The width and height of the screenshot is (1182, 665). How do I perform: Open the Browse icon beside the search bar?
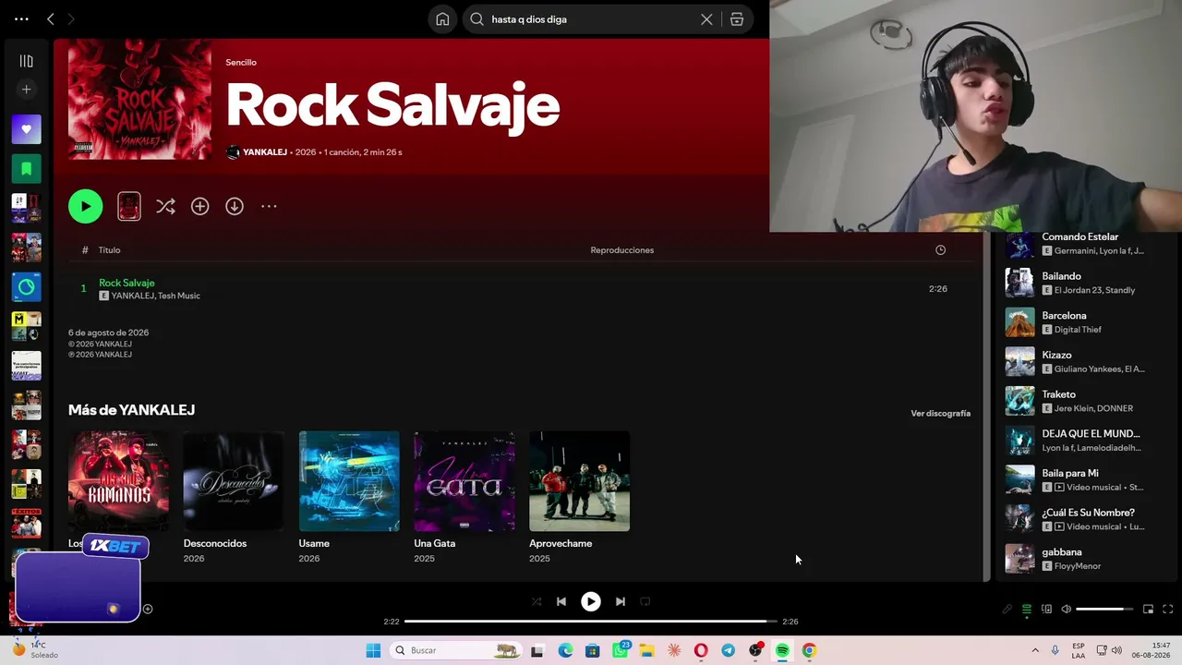[736, 18]
